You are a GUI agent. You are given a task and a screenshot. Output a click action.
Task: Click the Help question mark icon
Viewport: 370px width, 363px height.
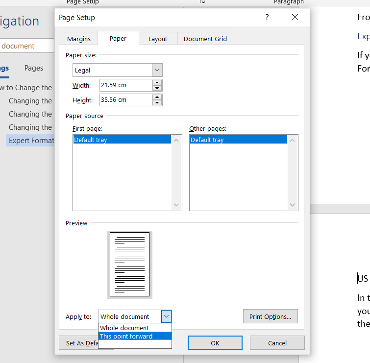click(267, 18)
